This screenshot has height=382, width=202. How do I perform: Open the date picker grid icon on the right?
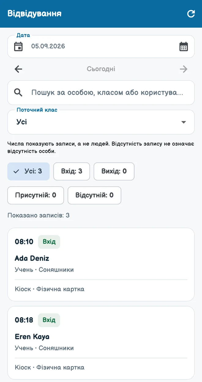(x=184, y=47)
